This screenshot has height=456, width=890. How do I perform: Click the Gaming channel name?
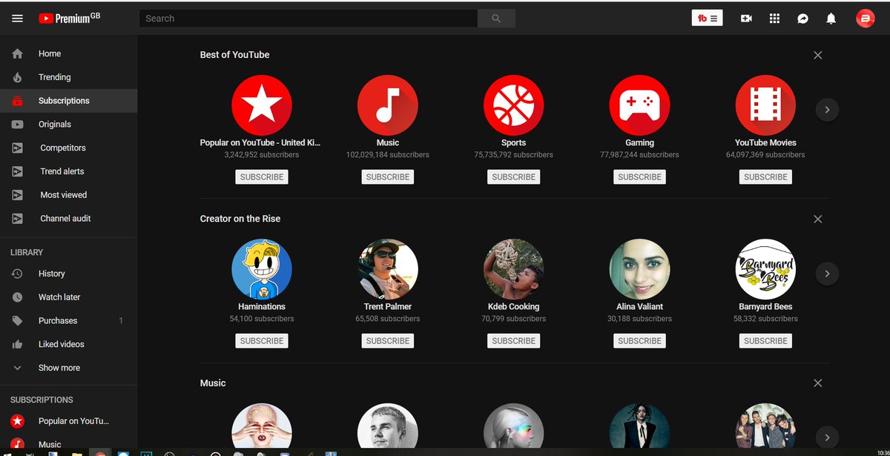point(639,142)
